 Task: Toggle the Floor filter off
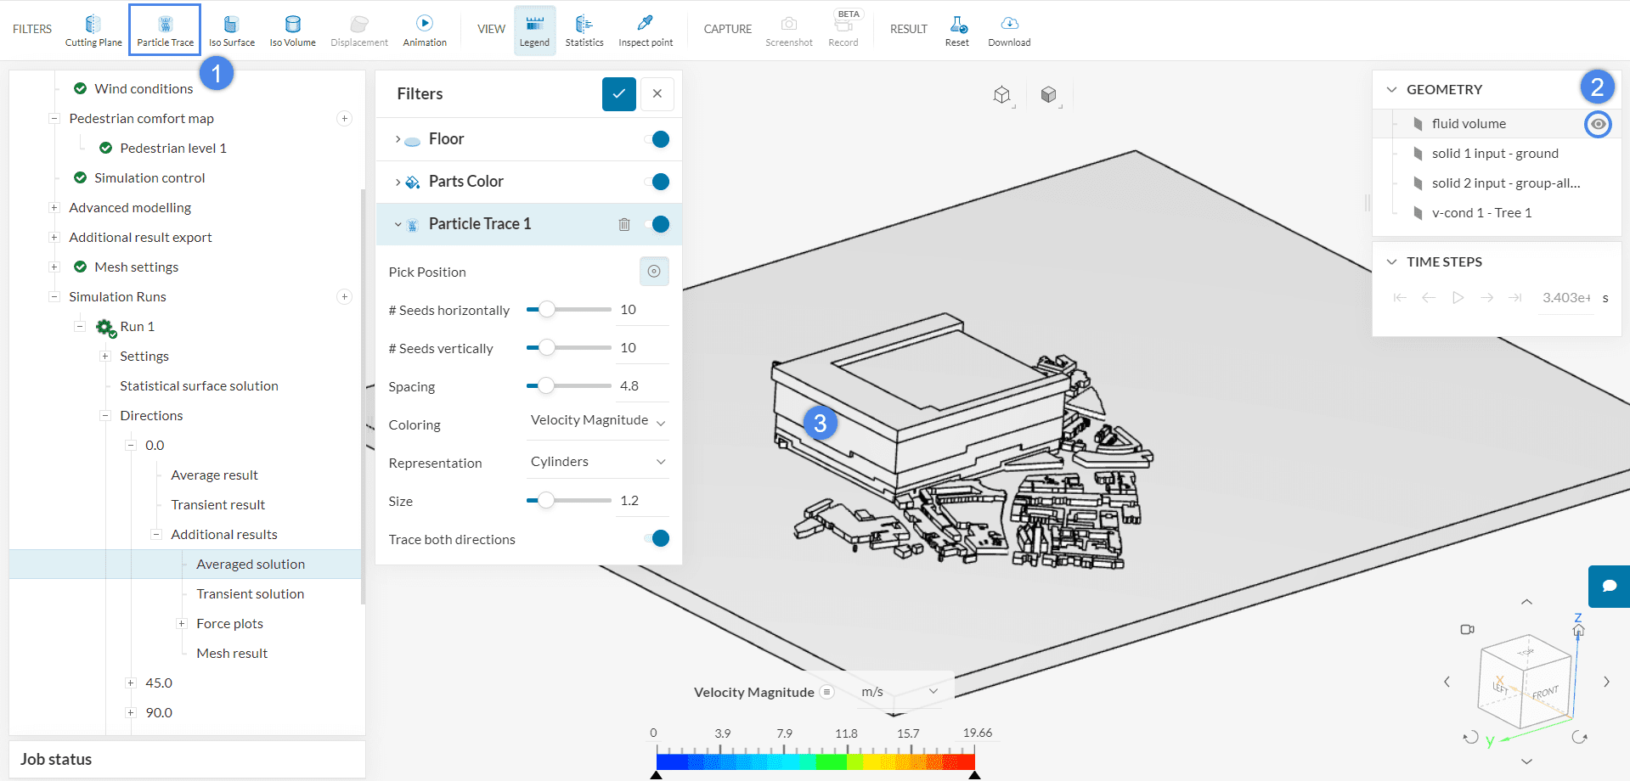click(657, 139)
